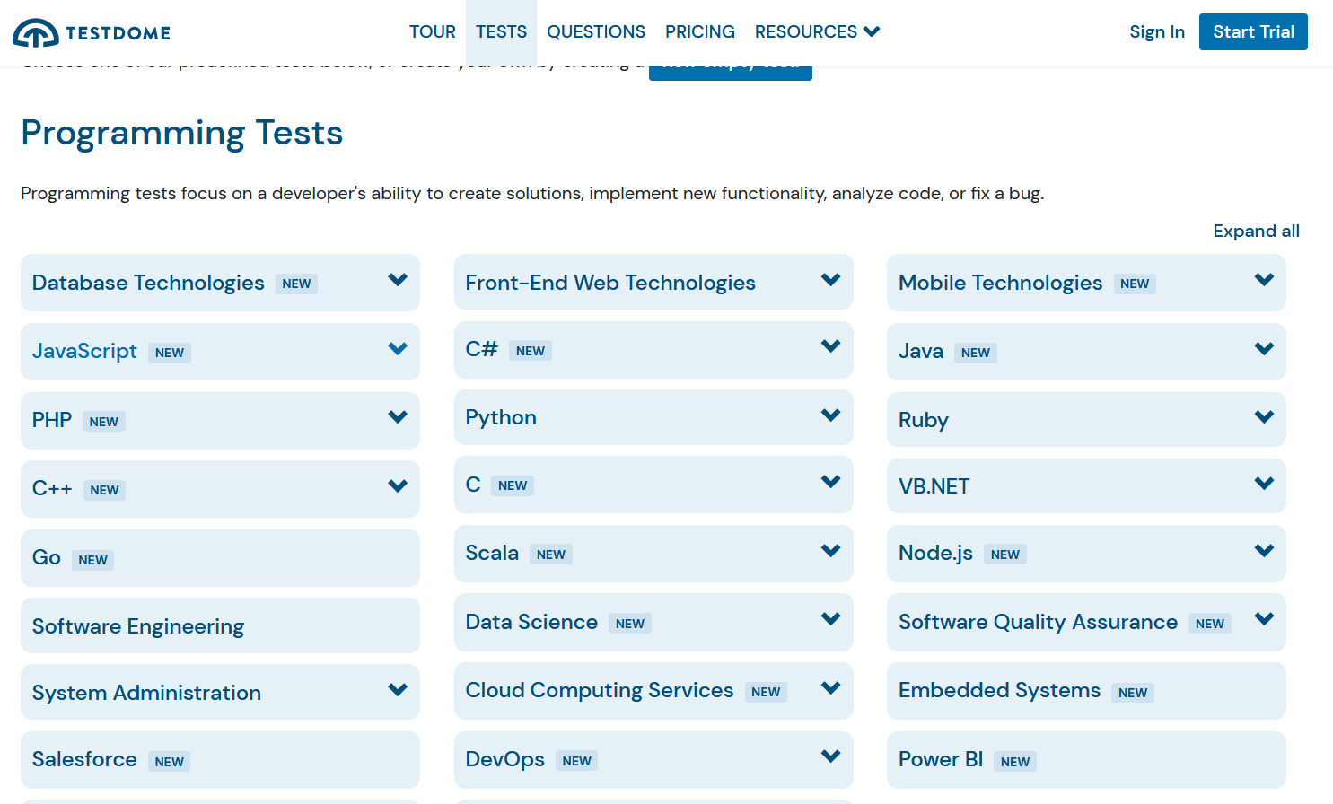Image resolution: width=1333 pixels, height=804 pixels.
Task: Expand Software Quality Assurance chevron
Action: pos(1264,619)
